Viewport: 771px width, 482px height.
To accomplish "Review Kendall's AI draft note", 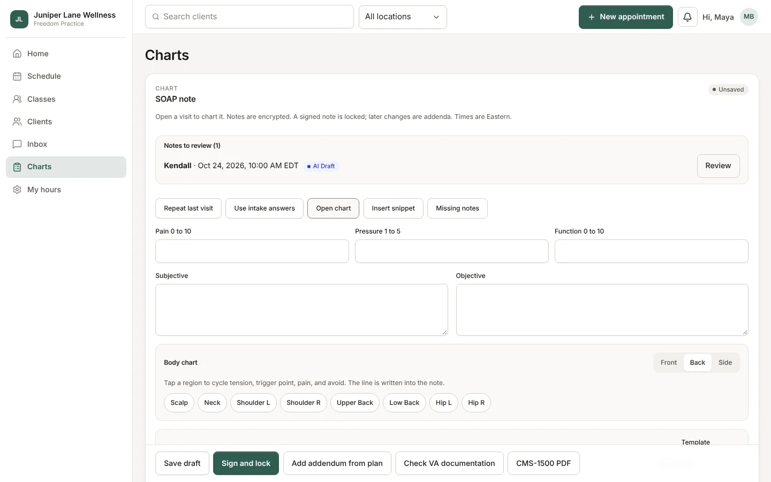I will point(718,166).
